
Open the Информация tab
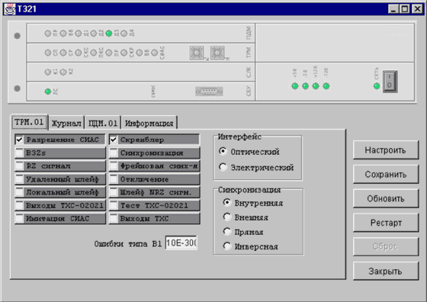(x=149, y=123)
